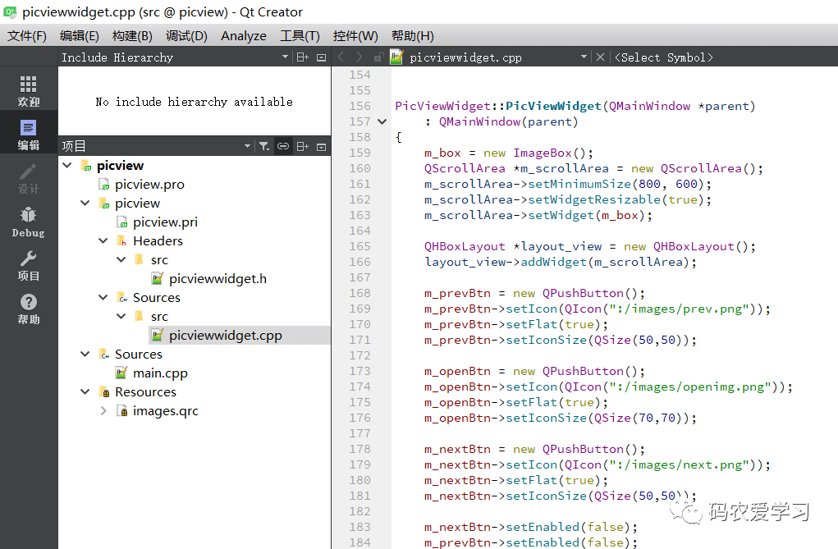Viewport: 838px width, 549px height.
Task: Go forward in editor navigation history
Action: [x=359, y=57]
